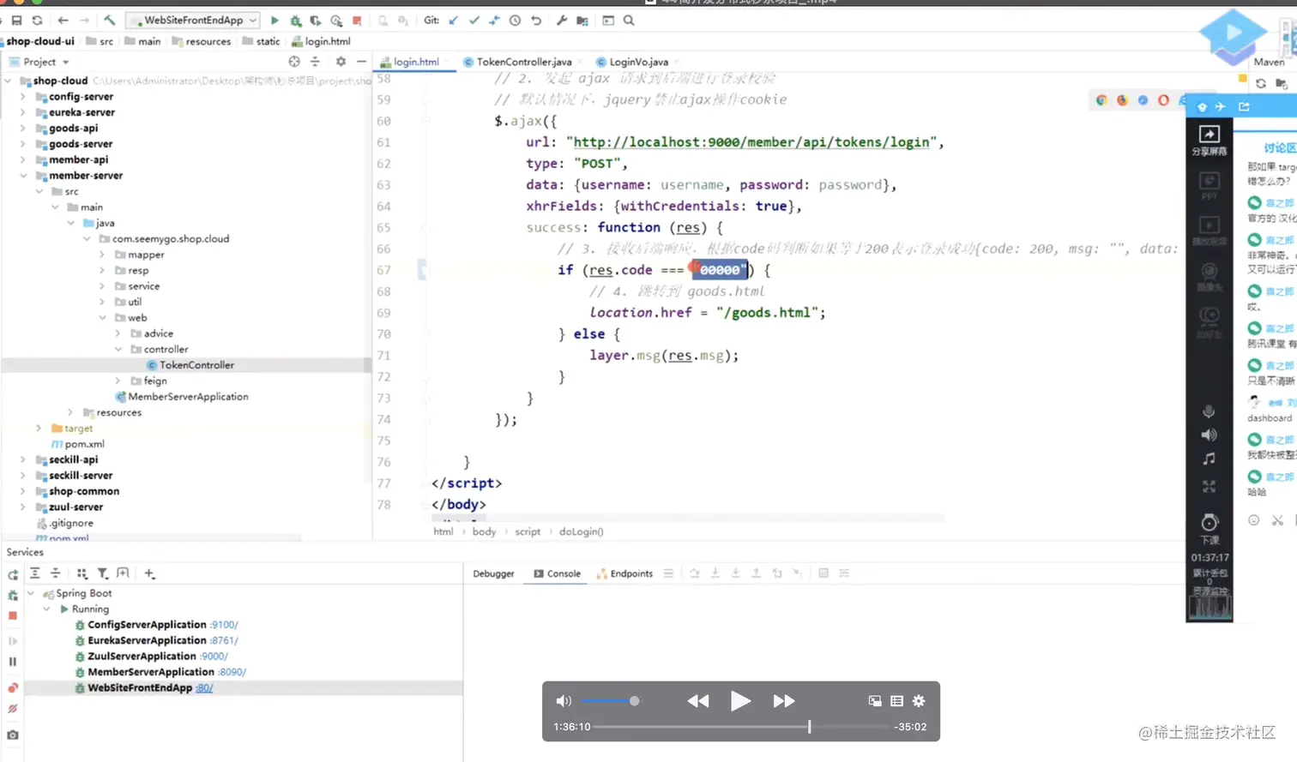Click the Synchronize refresh icon in the top toolbar

pos(37,21)
